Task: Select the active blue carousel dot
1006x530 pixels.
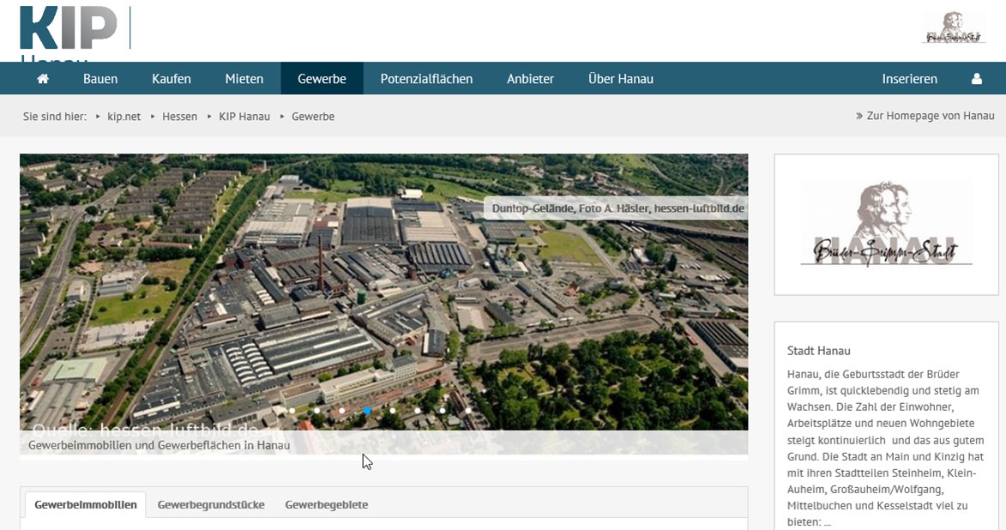Action: click(367, 411)
